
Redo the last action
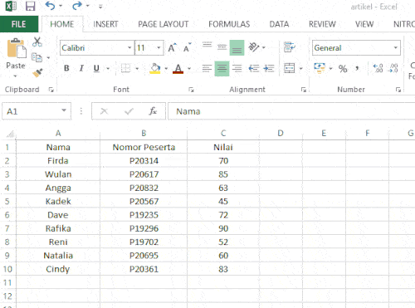[77, 6]
